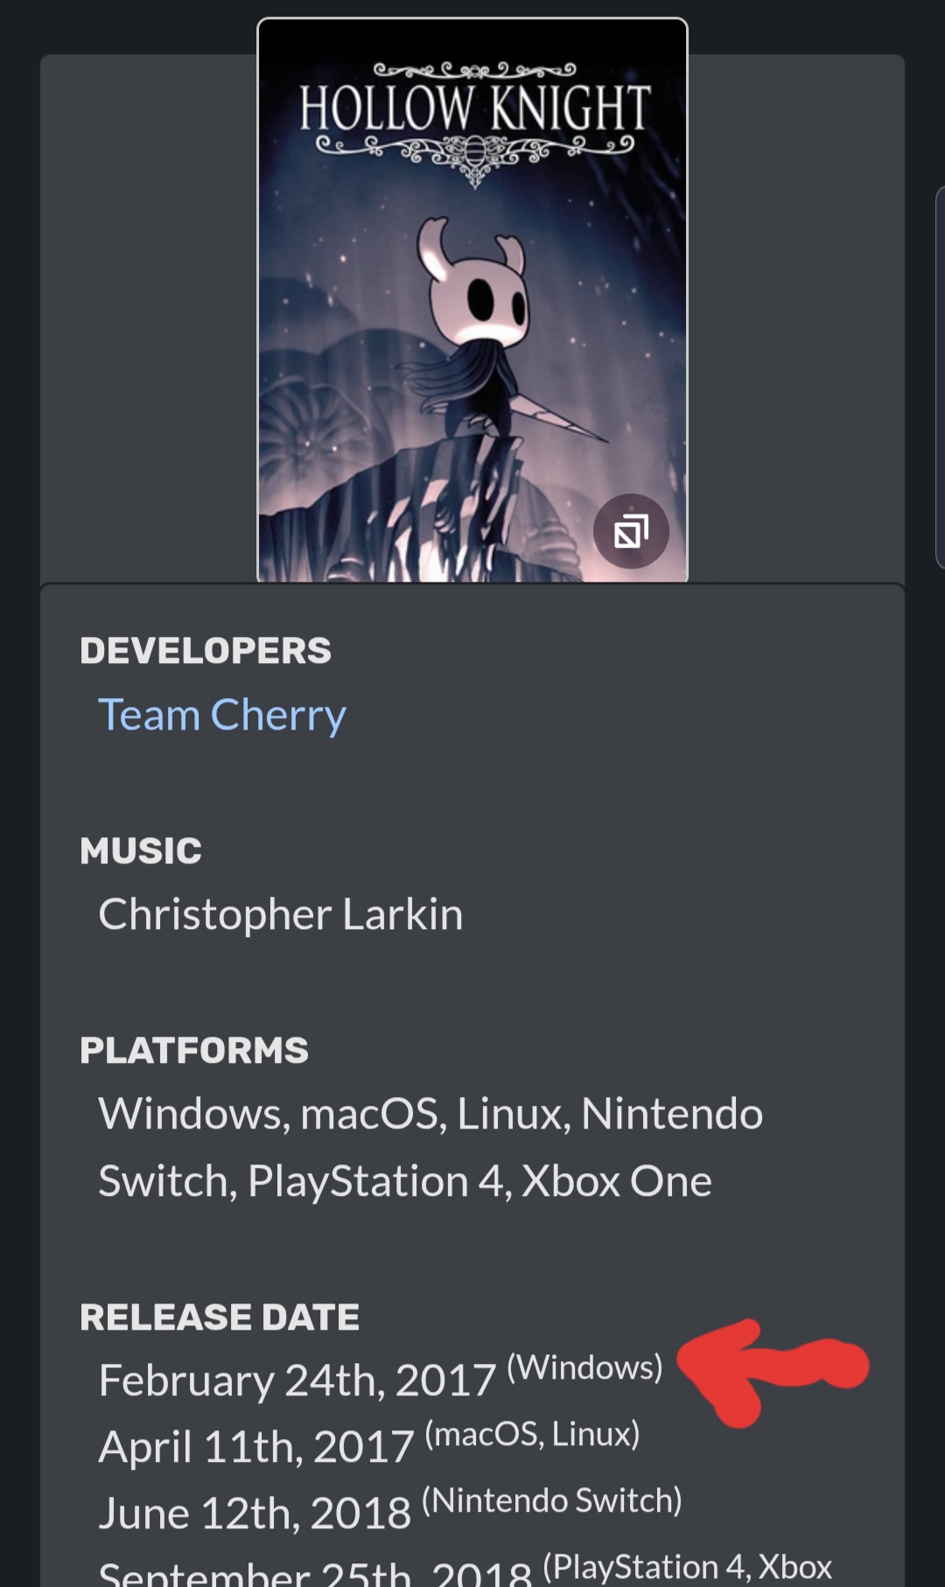Tap the Windows, macOS, Linux, Nintendo line
The height and width of the screenshot is (1587, 945).
pyautogui.click(x=430, y=1115)
